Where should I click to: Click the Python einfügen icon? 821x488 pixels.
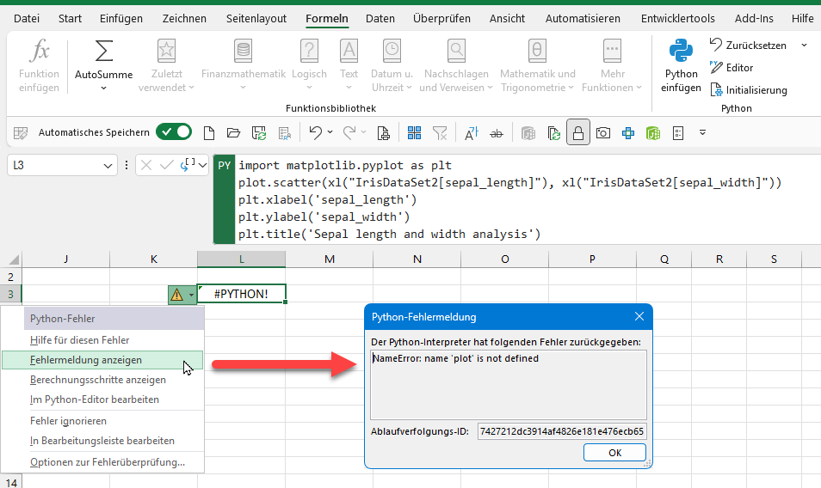681,52
